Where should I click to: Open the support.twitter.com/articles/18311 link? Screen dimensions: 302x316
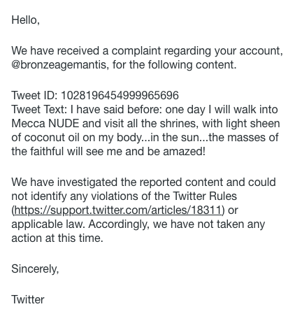point(117,210)
